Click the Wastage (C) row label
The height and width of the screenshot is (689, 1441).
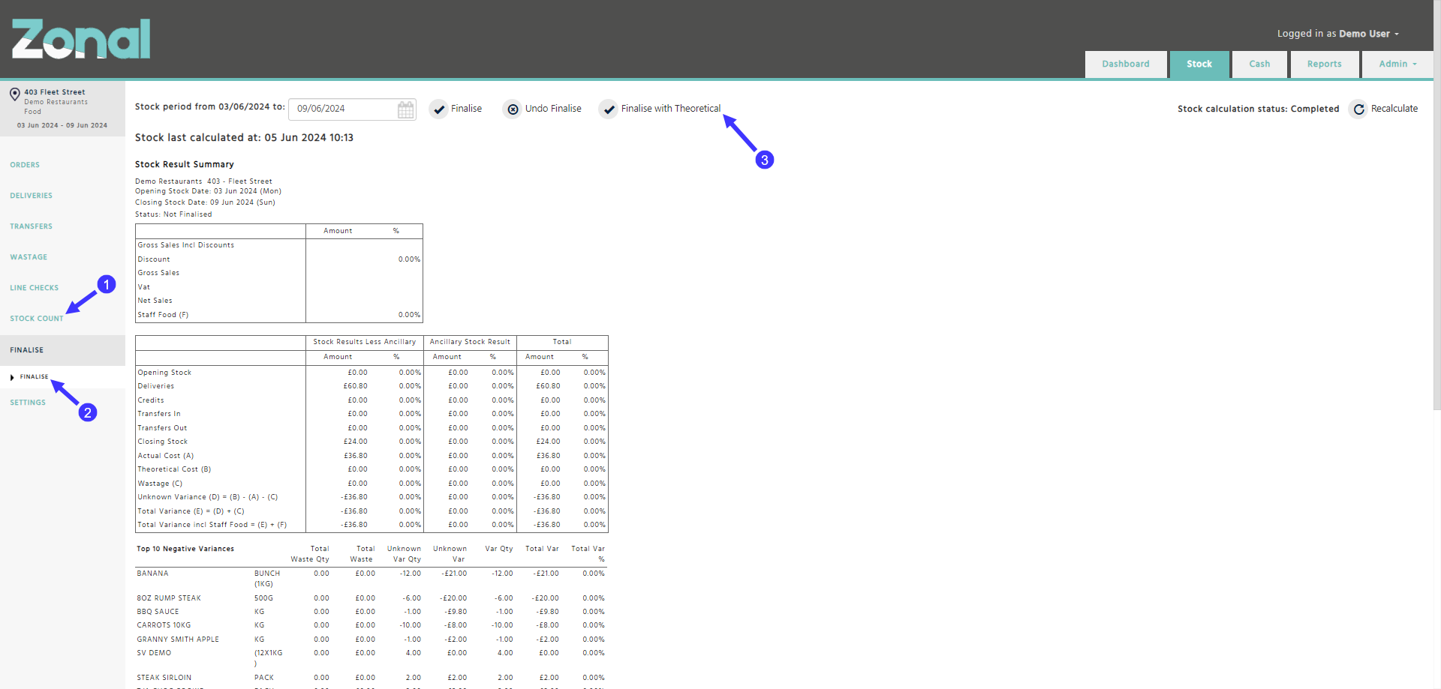click(160, 484)
